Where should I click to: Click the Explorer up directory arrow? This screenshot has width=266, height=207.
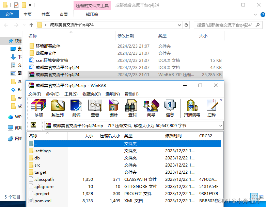click(31, 25)
